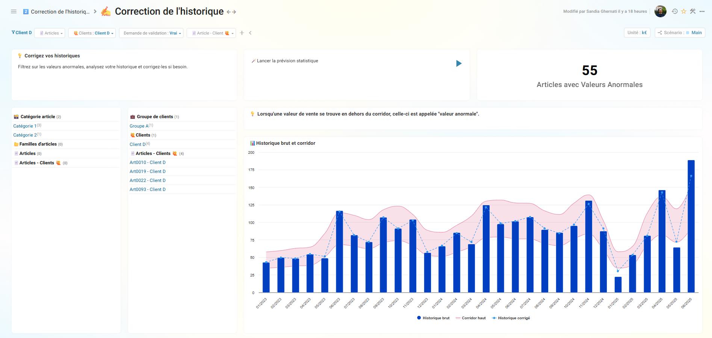Run the statistical forecast play button
Screen dimensions: 712x338
pos(459,63)
